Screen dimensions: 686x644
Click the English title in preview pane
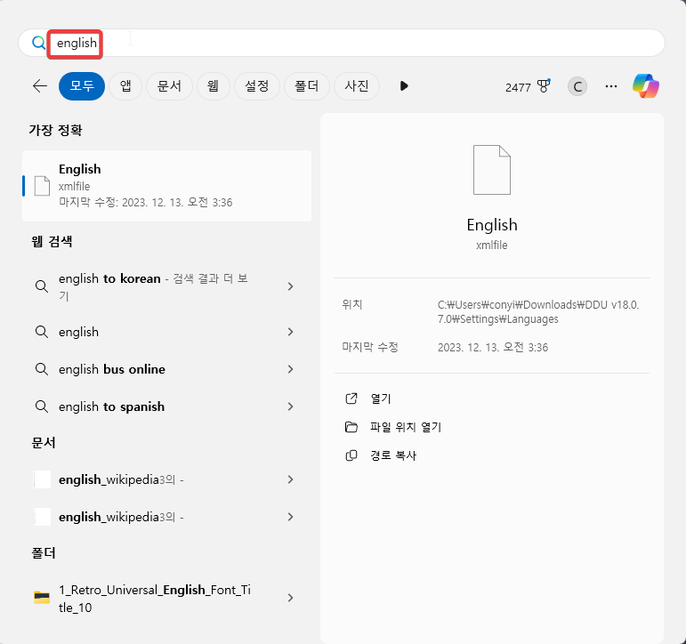(492, 225)
